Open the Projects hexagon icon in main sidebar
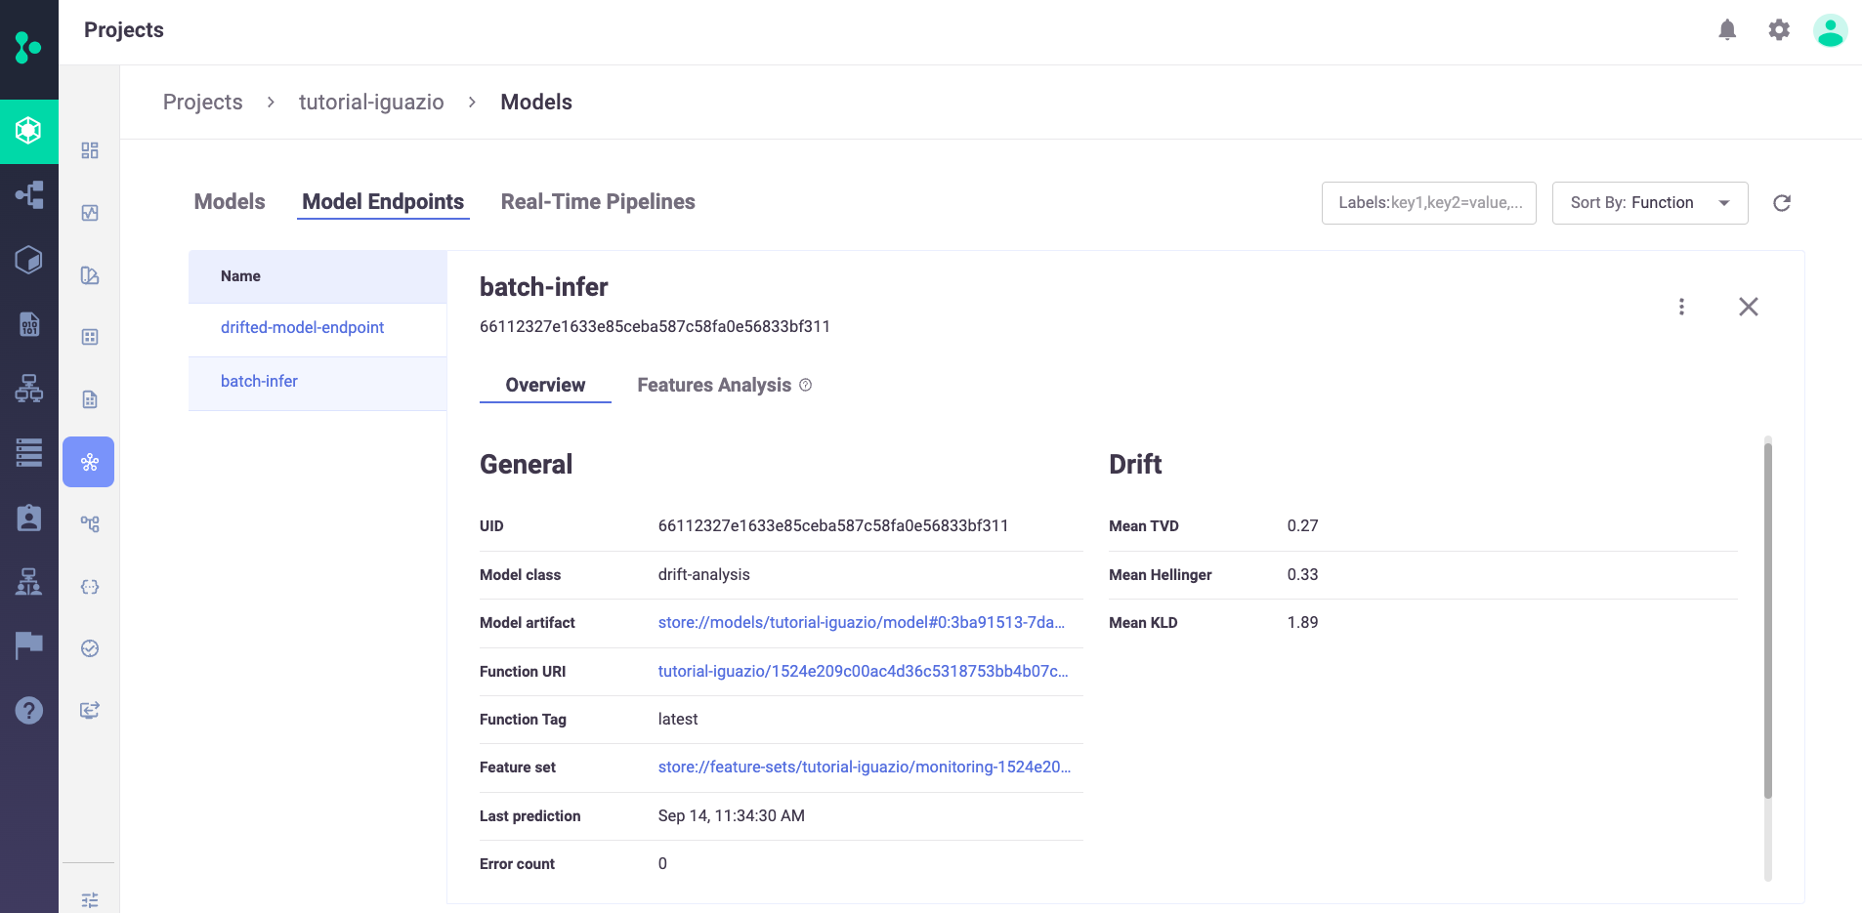1862x913 pixels. tap(28, 131)
